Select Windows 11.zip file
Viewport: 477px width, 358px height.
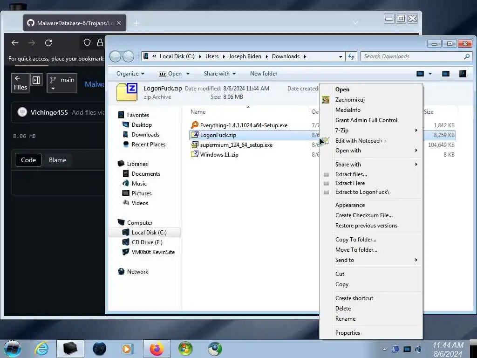point(219,155)
